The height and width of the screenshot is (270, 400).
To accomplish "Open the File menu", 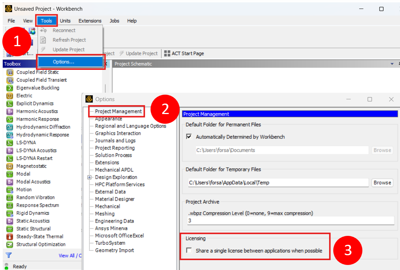I will (11, 21).
